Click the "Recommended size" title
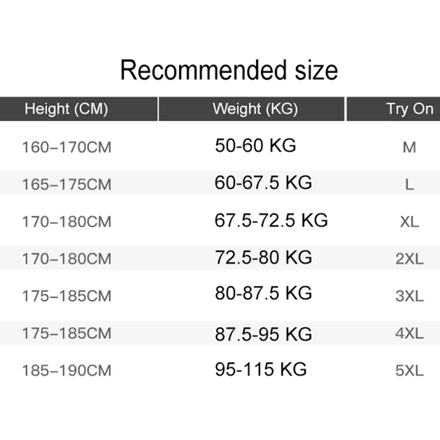Screen dimensions: 440x440 click(229, 71)
